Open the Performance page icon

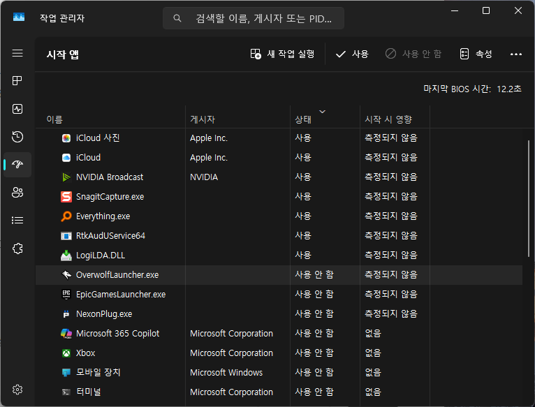[x=17, y=109]
